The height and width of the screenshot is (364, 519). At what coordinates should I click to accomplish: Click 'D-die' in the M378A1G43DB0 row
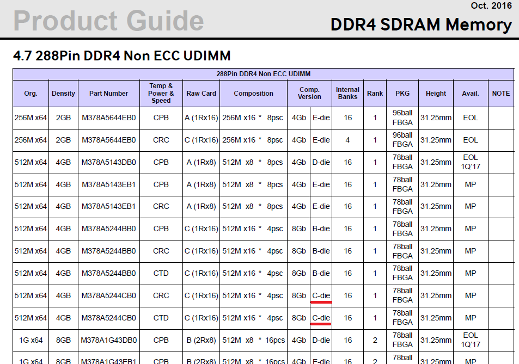(321, 340)
